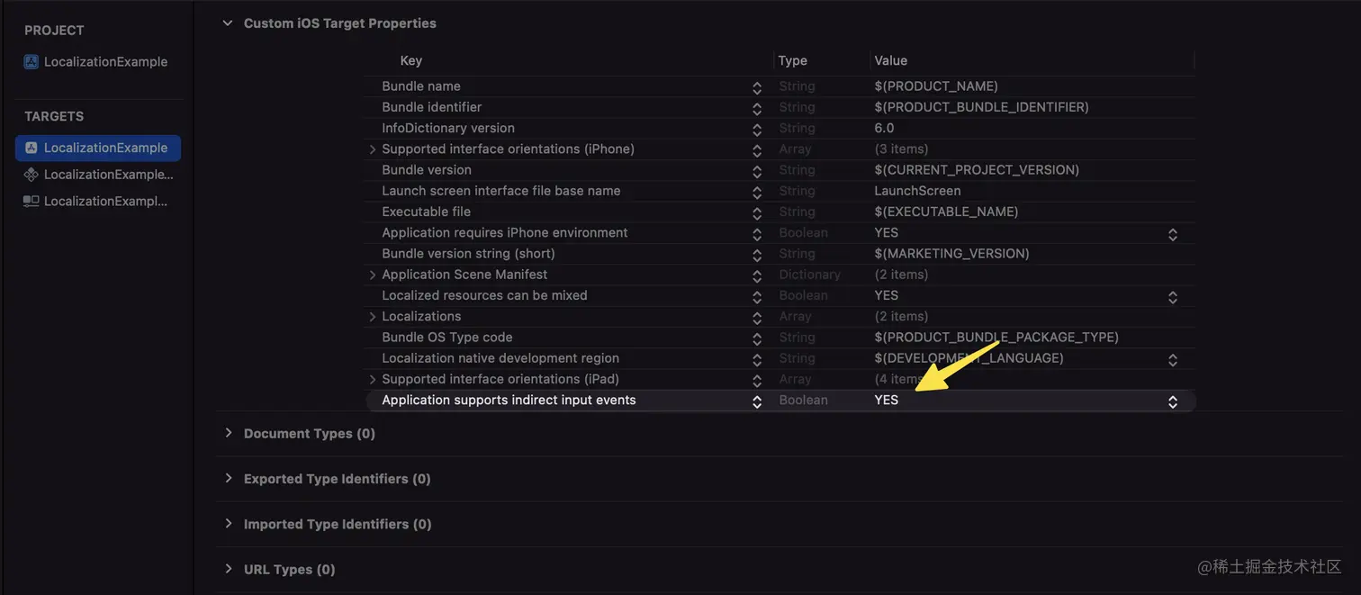Click the $(PRODUCT_BUNDLE_PACKAGE_TYPE) value
This screenshot has height=595, width=1361.
point(996,338)
